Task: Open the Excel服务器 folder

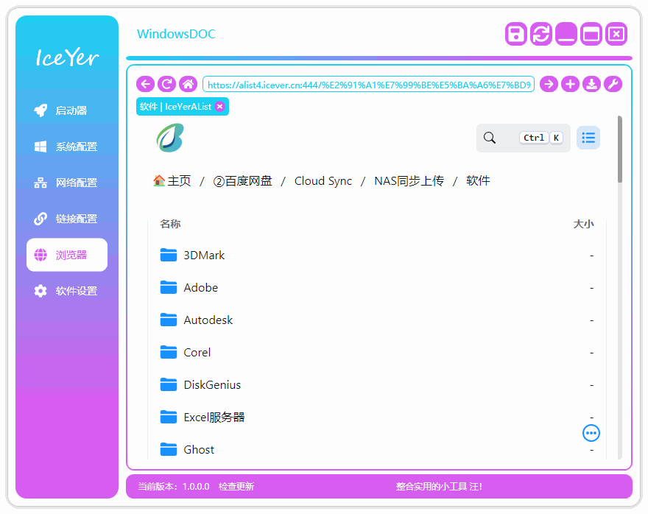Action: pyautogui.click(x=377, y=418)
